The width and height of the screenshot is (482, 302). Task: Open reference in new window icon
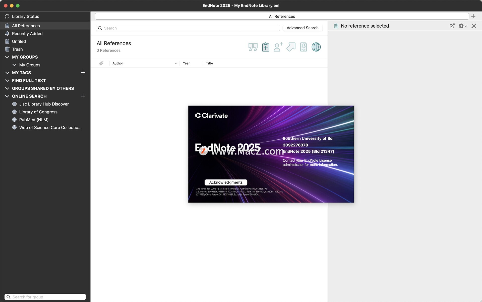tap(452, 26)
